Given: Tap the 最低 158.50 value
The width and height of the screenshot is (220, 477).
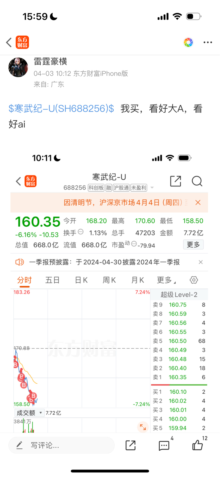Looking at the screenshot, I should [193, 221].
